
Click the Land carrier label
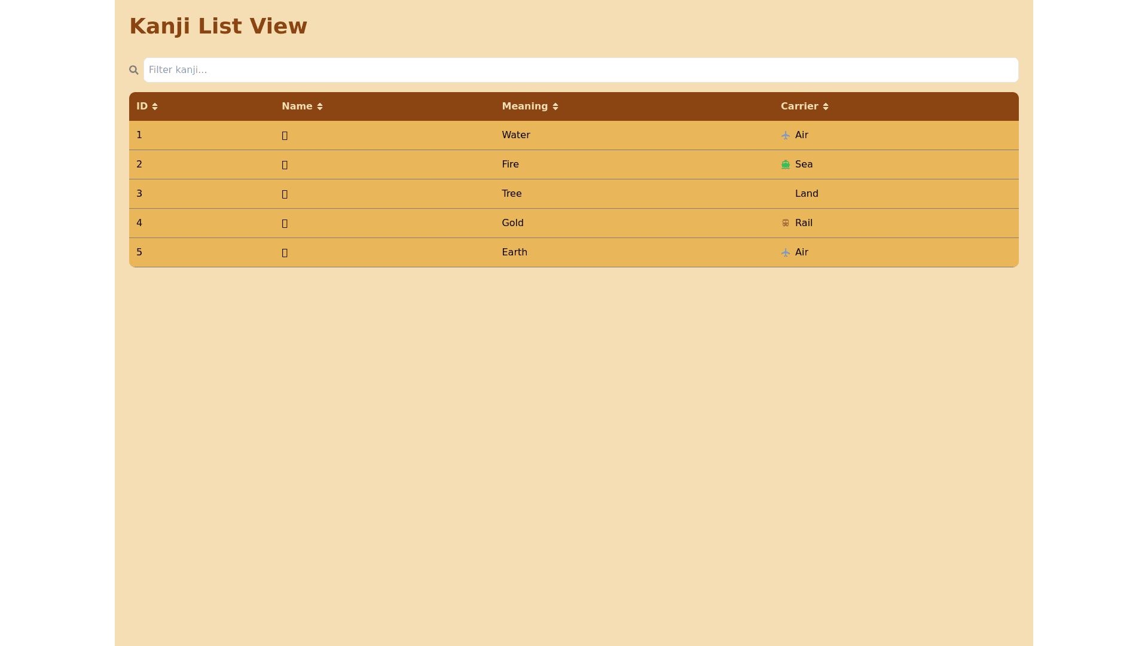(x=806, y=194)
